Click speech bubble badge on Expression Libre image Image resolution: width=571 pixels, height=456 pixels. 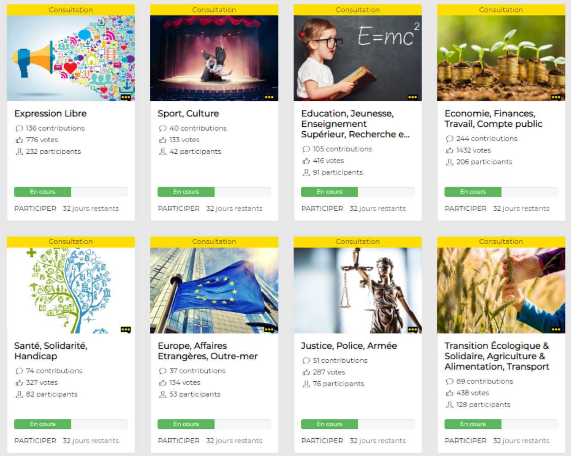tap(125, 97)
